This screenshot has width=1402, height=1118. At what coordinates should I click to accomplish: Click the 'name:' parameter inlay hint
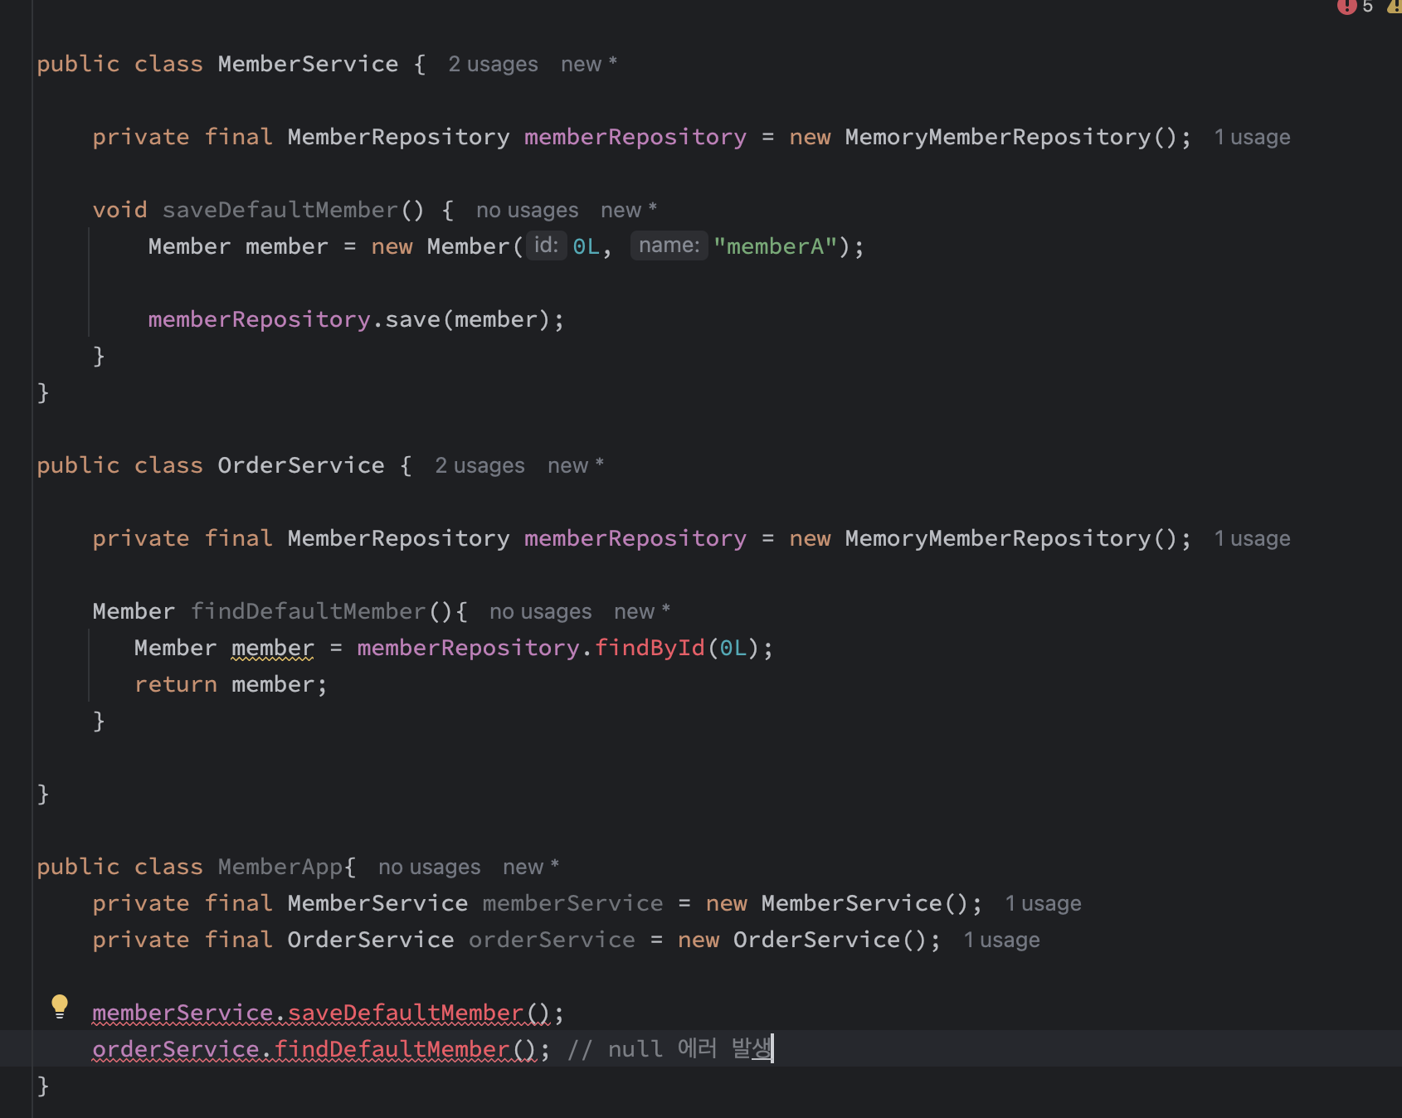tap(669, 245)
